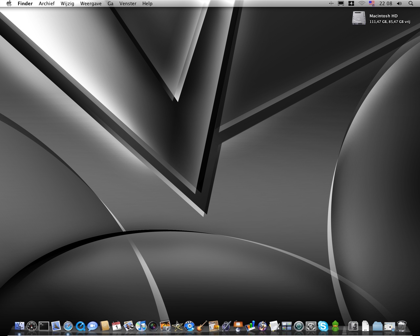Select the Macintosh HD drive icon

(x=359, y=18)
